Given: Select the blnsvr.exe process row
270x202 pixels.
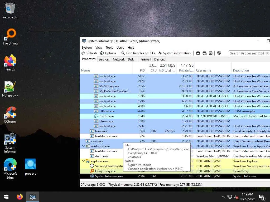Looking at the screenshot, I should click(175, 121).
